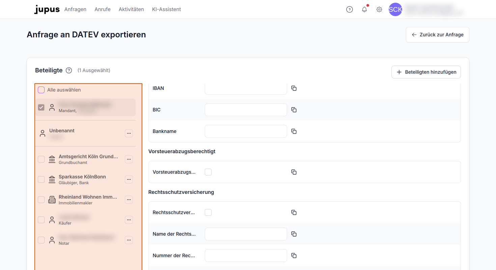This screenshot has width=496, height=270.
Task: Click copy icon in the Rechtsschutzver row
Action: 294,212
